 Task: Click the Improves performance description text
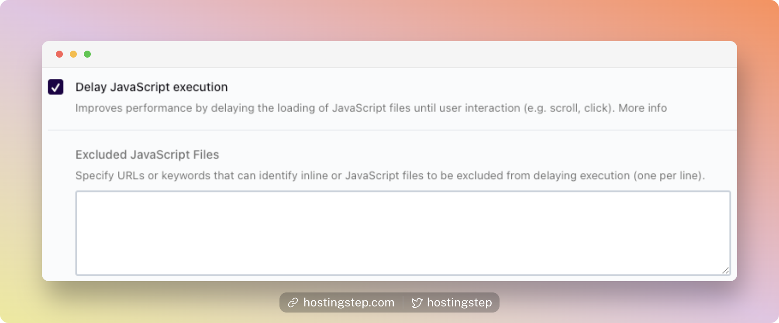click(371, 108)
